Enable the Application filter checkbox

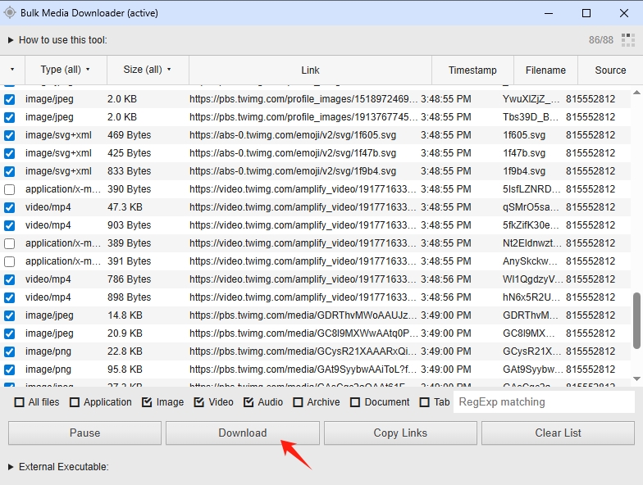click(x=75, y=402)
